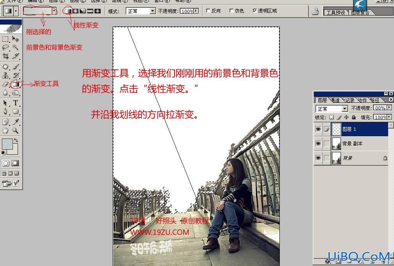Screen dimensions: 394x266
Task: Select the History Brush tool
Action: click(15, 75)
